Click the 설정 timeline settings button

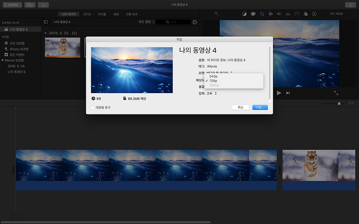click(351, 103)
